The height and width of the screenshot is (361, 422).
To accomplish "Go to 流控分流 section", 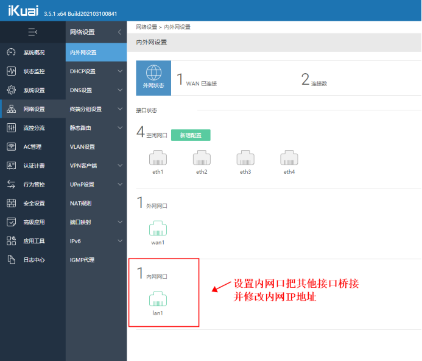I will (33, 128).
